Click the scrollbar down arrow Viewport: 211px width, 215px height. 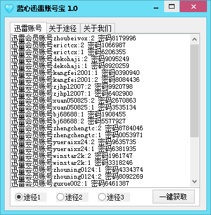coord(194,181)
